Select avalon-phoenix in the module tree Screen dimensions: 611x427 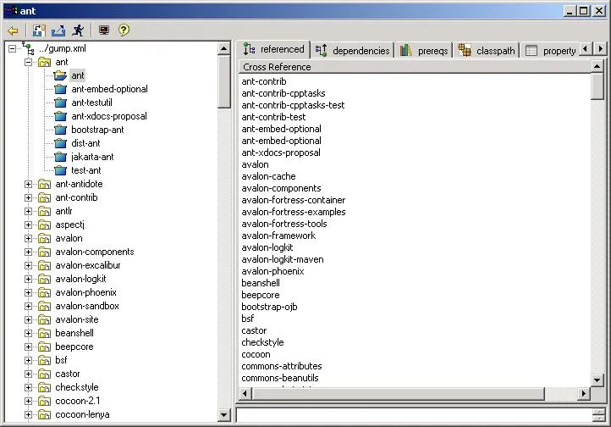click(x=85, y=292)
